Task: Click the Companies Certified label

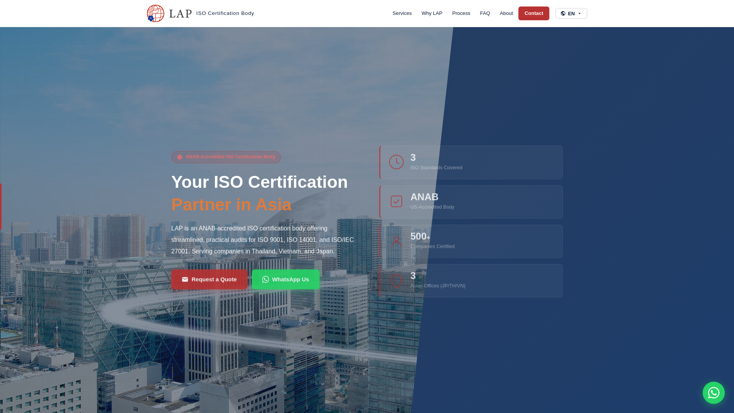Action: [x=432, y=246]
